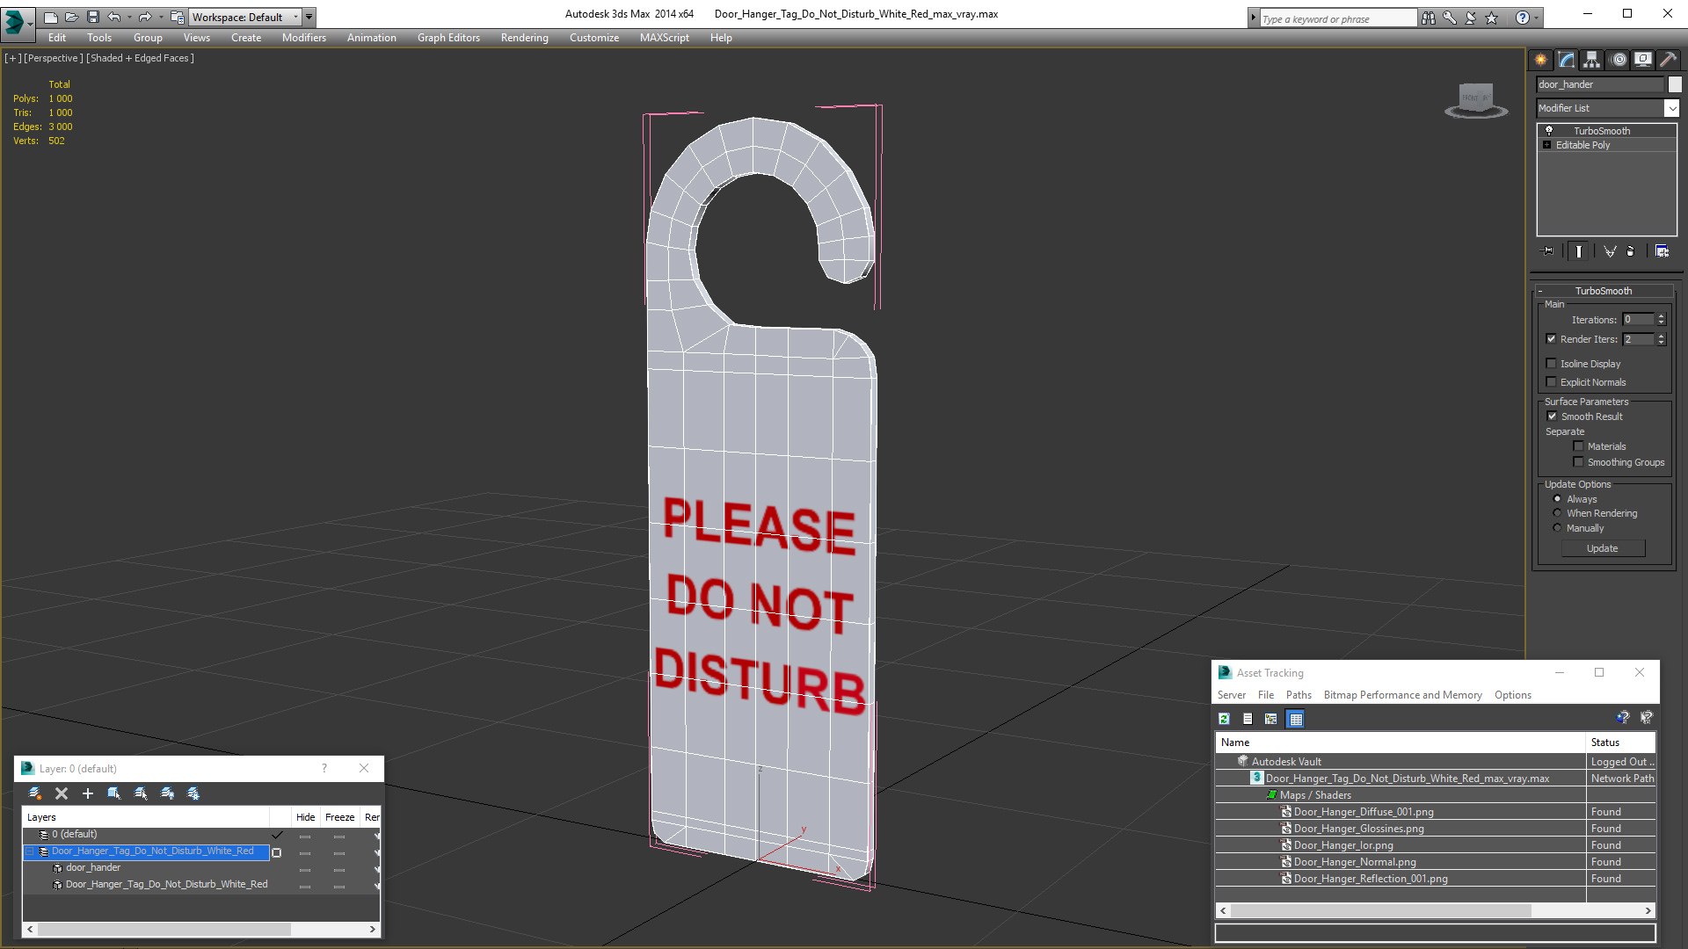This screenshot has height=949, width=1688.
Task: Select the When Rendering update option
Action: (x=1557, y=513)
